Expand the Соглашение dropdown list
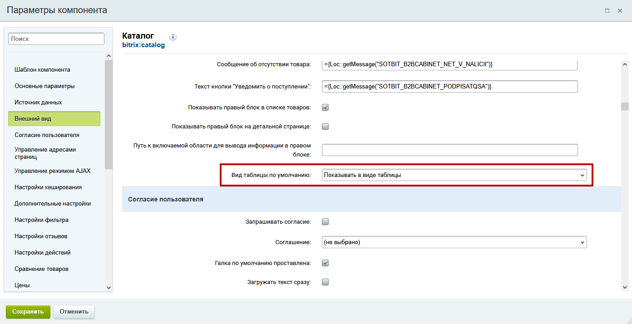Viewport: 632px width, 324px height. tap(454, 242)
